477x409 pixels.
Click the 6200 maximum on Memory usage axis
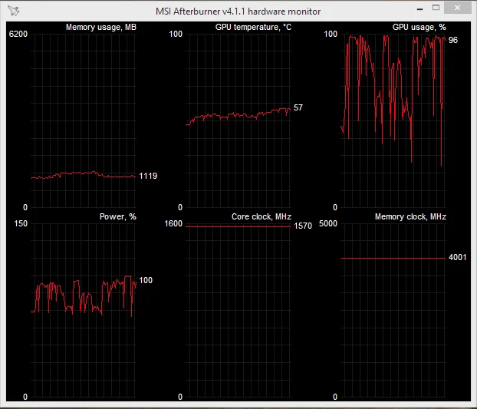18,34
